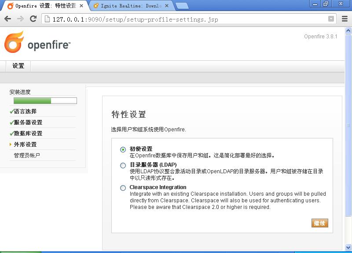352x253 pixels.
Task: Click the 安装进度 label
Action: point(20,92)
